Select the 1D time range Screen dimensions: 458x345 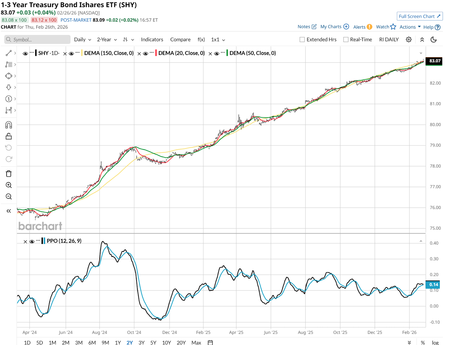[x=27, y=342]
